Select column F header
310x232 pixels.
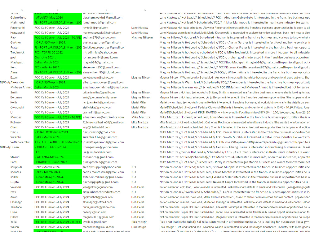106,10
